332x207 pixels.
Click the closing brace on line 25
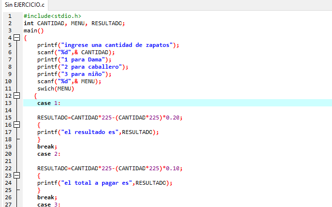point(39,190)
